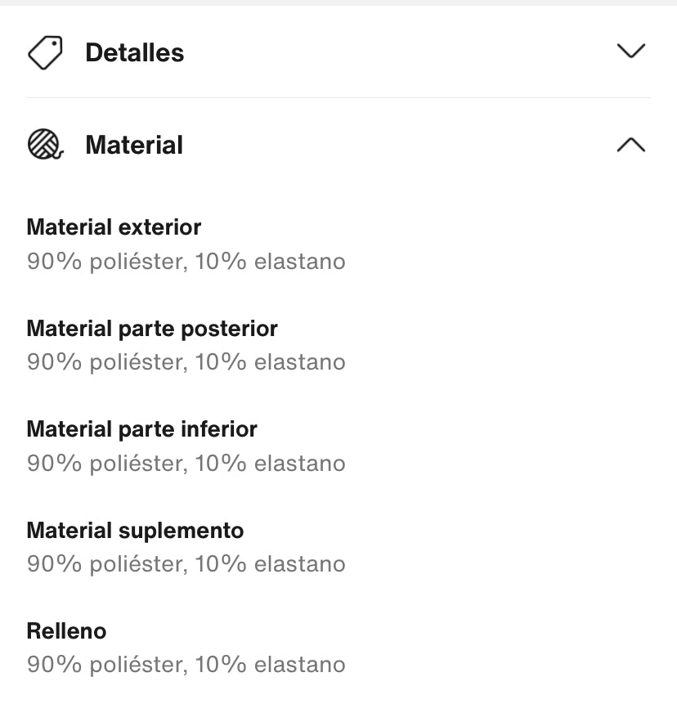Image resolution: width=677 pixels, height=713 pixels.
Task: Select composition text under Material parte inferior
Action: pos(186,464)
